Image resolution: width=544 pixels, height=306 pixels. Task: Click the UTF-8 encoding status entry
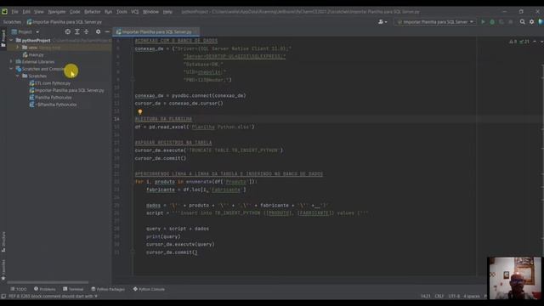pos(454,297)
